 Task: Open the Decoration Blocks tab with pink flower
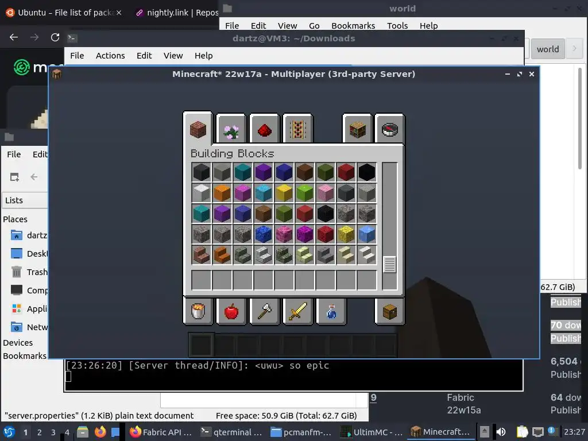pyautogui.click(x=231, y=129)
